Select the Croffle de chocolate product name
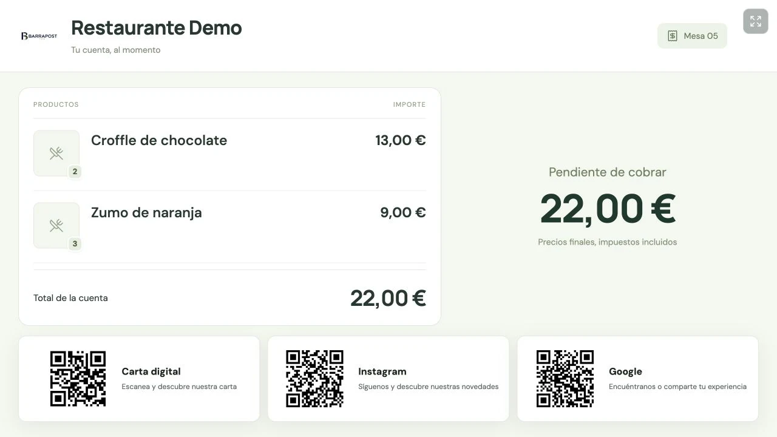The width and height of the screenshot is (777, 437). click(x=159, y=140)
